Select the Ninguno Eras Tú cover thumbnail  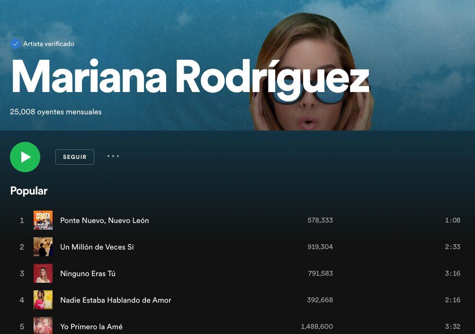coord(43,273)
